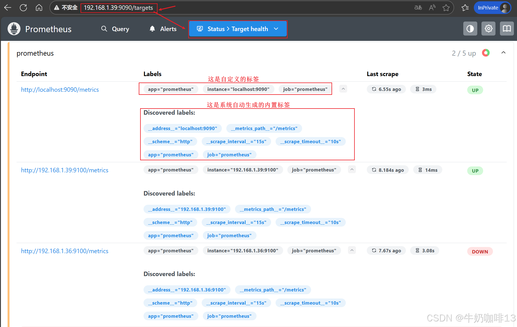Add page to favorites with star icon
Image resolution: width=517 pixels, height=327 pixels.
[446, 8]
